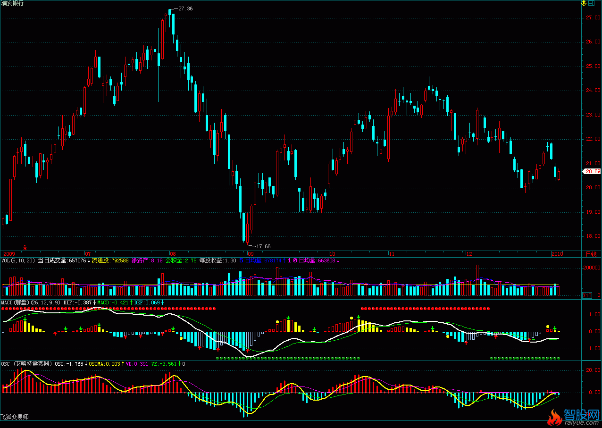Click the 27.00 price axis label
This screenshot has width=602, height=428.
click(x=593, y=18)
